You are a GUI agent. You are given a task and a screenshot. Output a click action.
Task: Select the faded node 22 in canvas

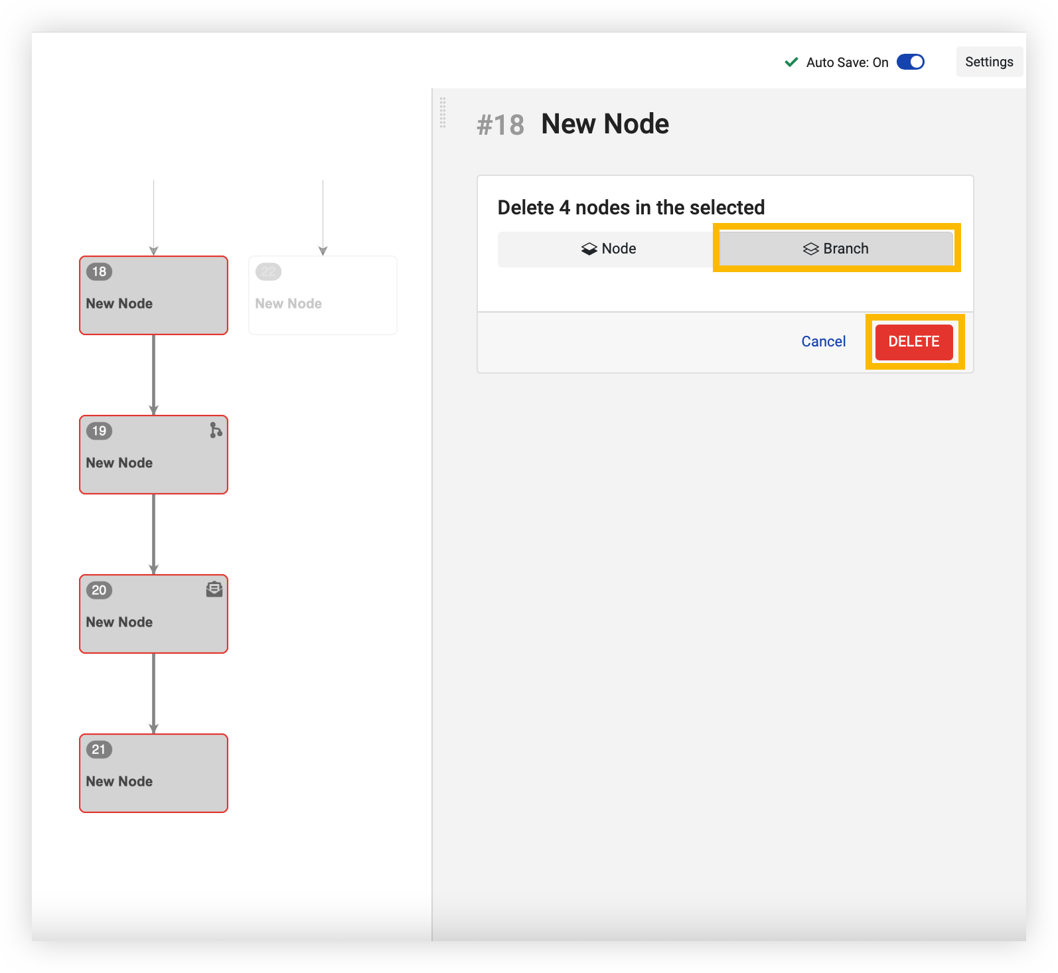[x=323, y=296]
